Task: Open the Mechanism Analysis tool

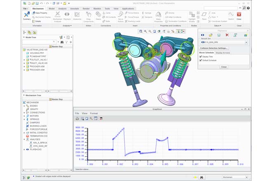Action: tap(57, 17)
